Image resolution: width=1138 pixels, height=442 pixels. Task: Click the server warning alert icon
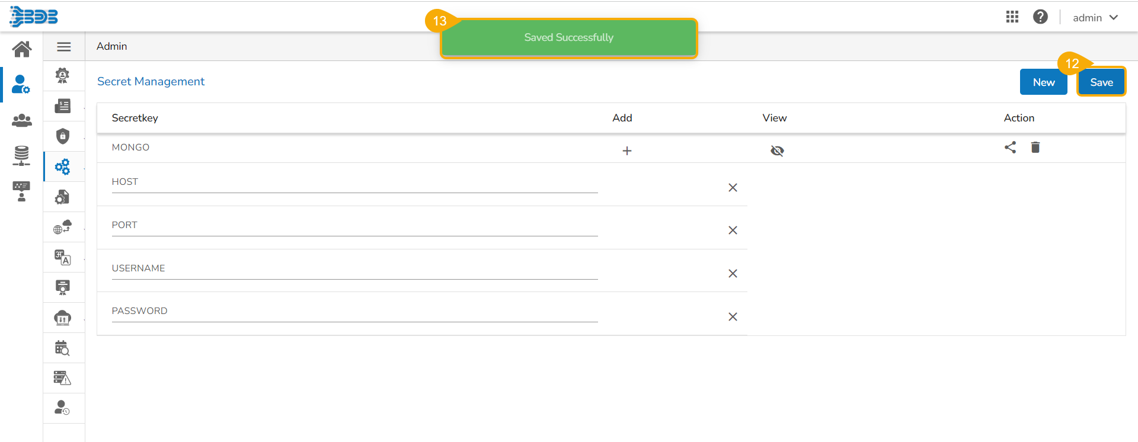(x=63, y=378)
